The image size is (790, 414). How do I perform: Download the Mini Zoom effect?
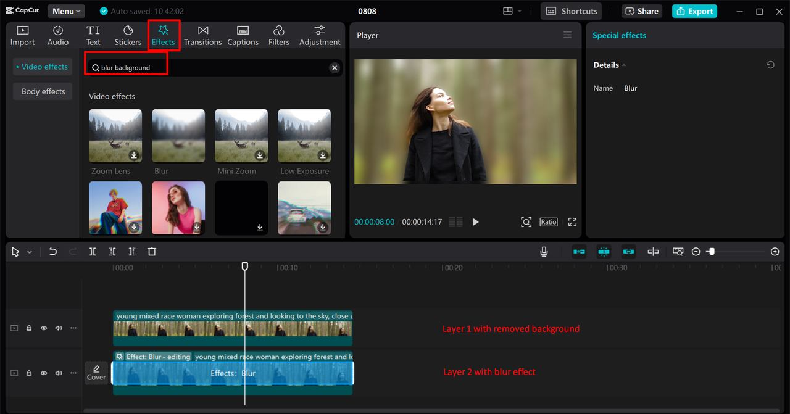[x=260, y=155]
